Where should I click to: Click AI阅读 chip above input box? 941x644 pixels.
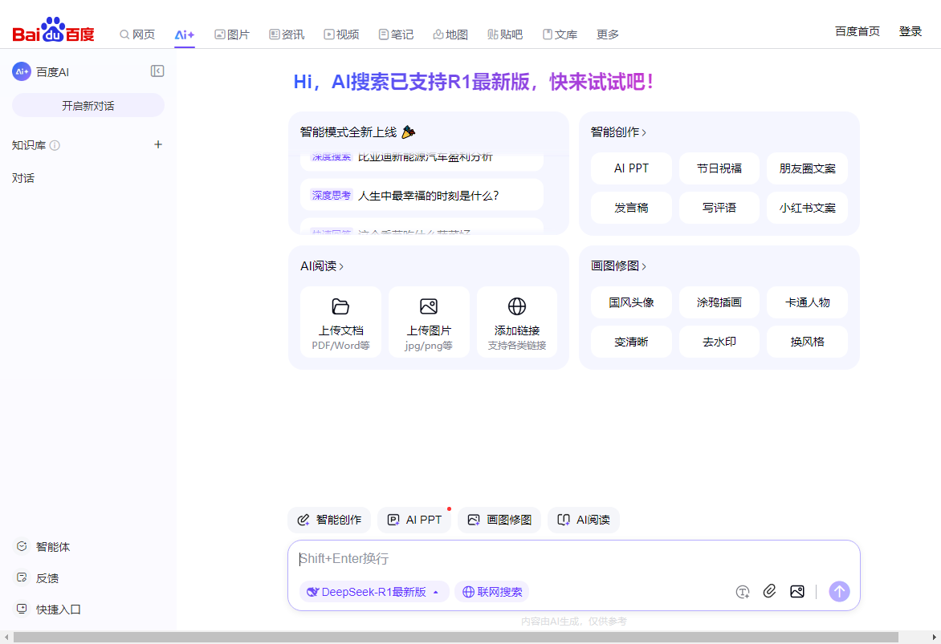point(584,520)
